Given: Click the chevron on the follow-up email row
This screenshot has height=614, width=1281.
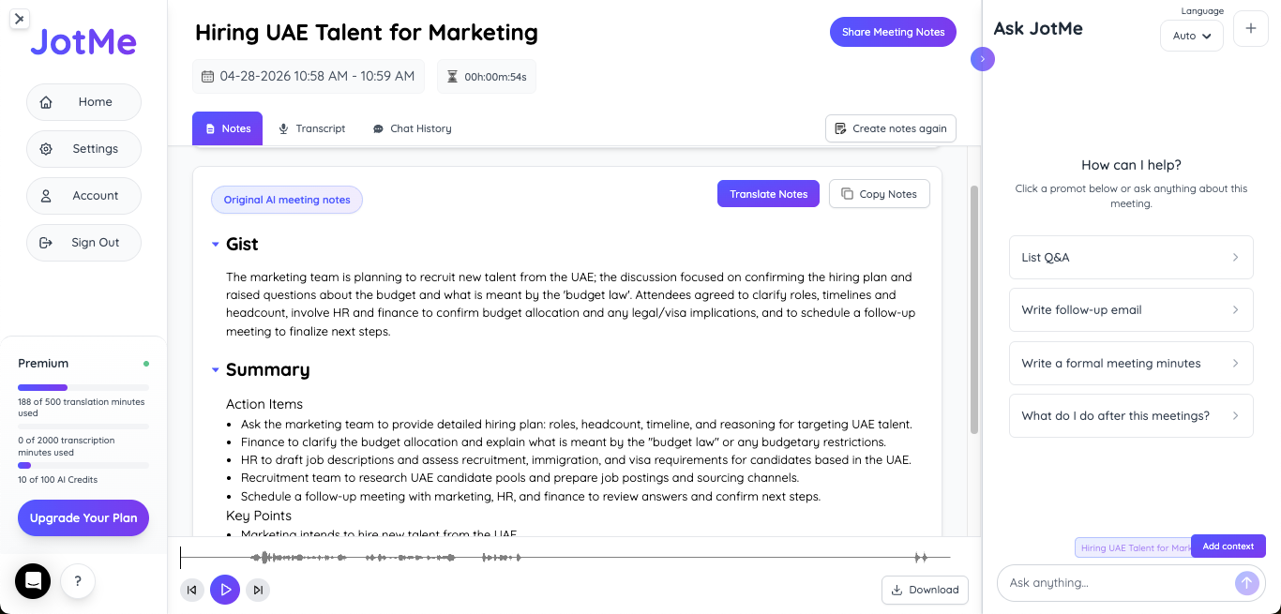Looking at the screenshot, I should pos(1236,309).
